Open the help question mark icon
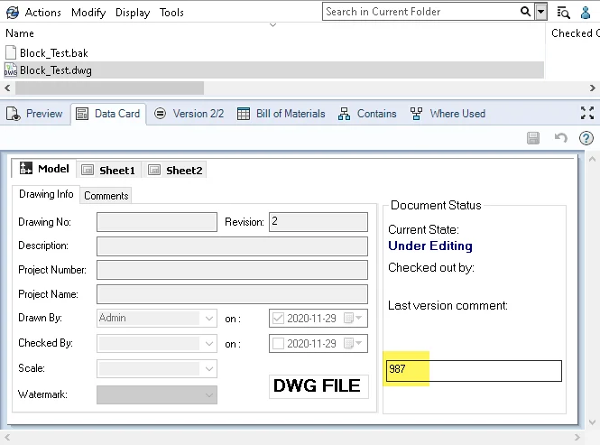Screen dimensions: 600x445 (586, 138)
